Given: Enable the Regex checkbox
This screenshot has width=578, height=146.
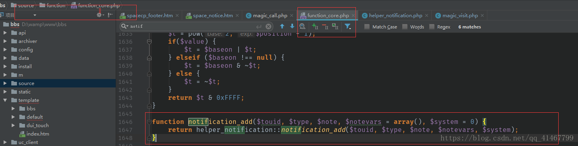Looking at the screenshot, I should coord(432,27).
